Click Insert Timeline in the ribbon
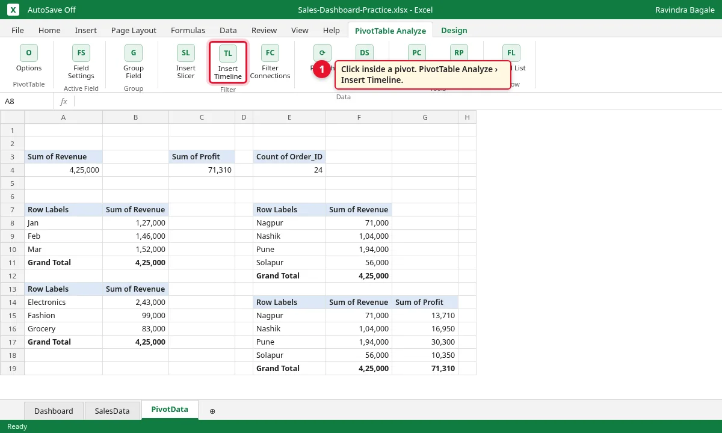Viewport: 722px width, 433px height. tap(228, 62)
